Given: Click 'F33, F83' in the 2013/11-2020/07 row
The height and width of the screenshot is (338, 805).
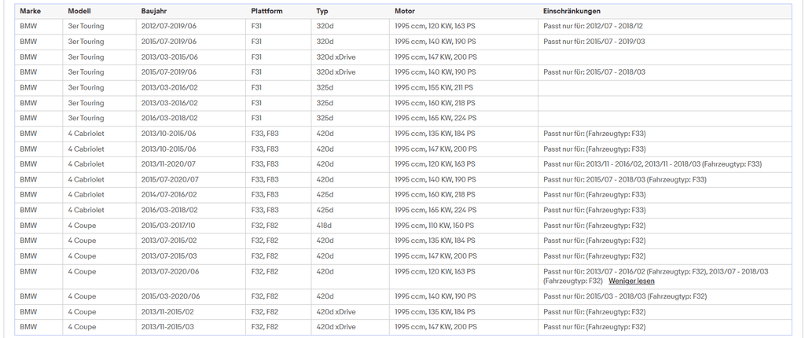Looking at the screenshot, I should coord(265,164).
